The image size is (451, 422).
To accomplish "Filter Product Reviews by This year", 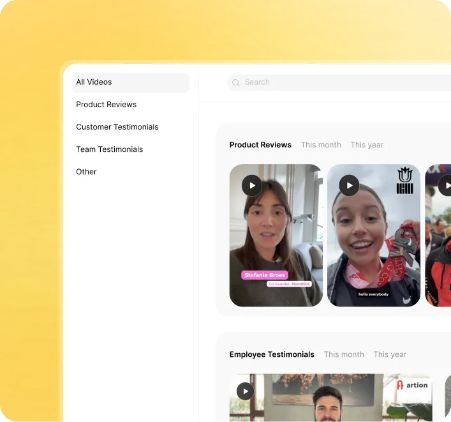I will (367, 145).
